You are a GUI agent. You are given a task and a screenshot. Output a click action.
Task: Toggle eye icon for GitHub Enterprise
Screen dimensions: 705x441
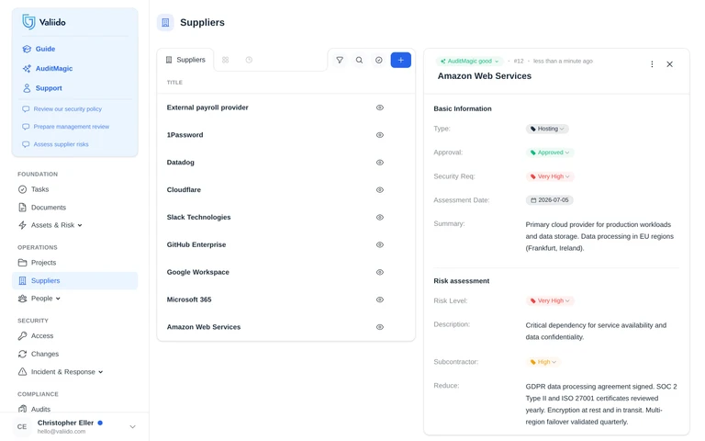coord(380,244)
